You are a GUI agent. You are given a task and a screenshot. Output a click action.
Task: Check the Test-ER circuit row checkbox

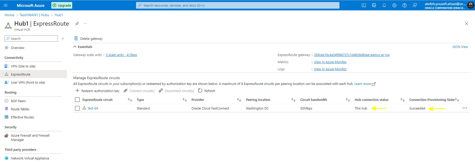pyautogui.click(x=77, y=108)
